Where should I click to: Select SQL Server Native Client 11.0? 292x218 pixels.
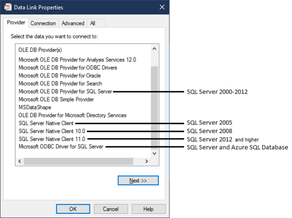(52, 139)
